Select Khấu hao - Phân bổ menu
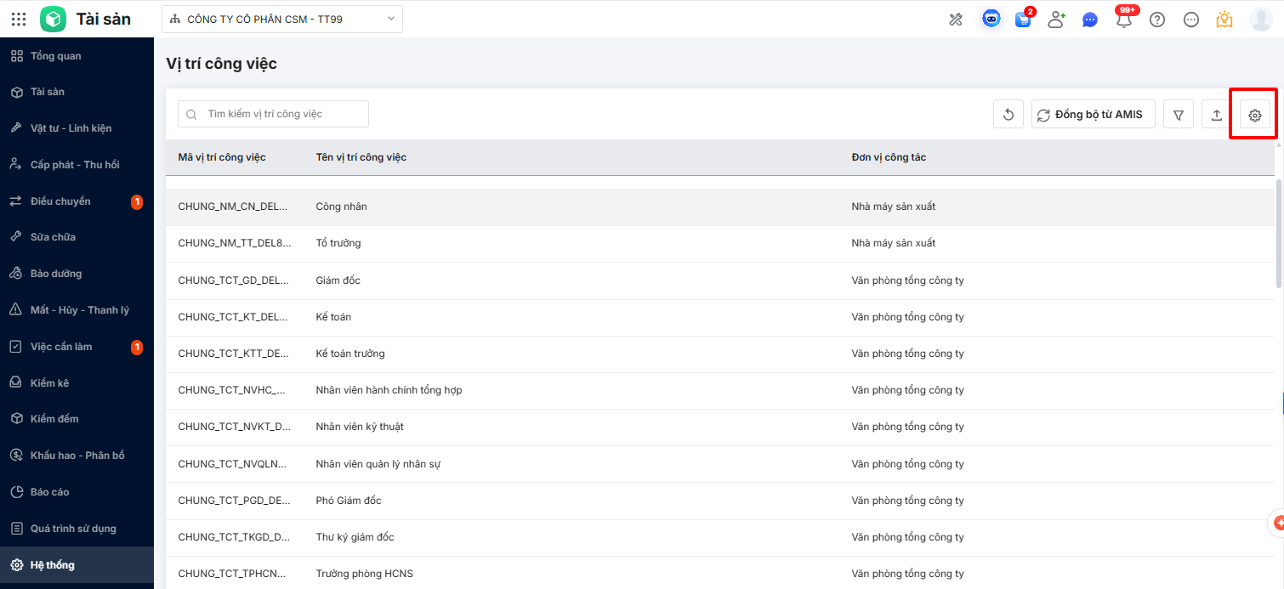The image size is (1284, 589). click(77, 456)
